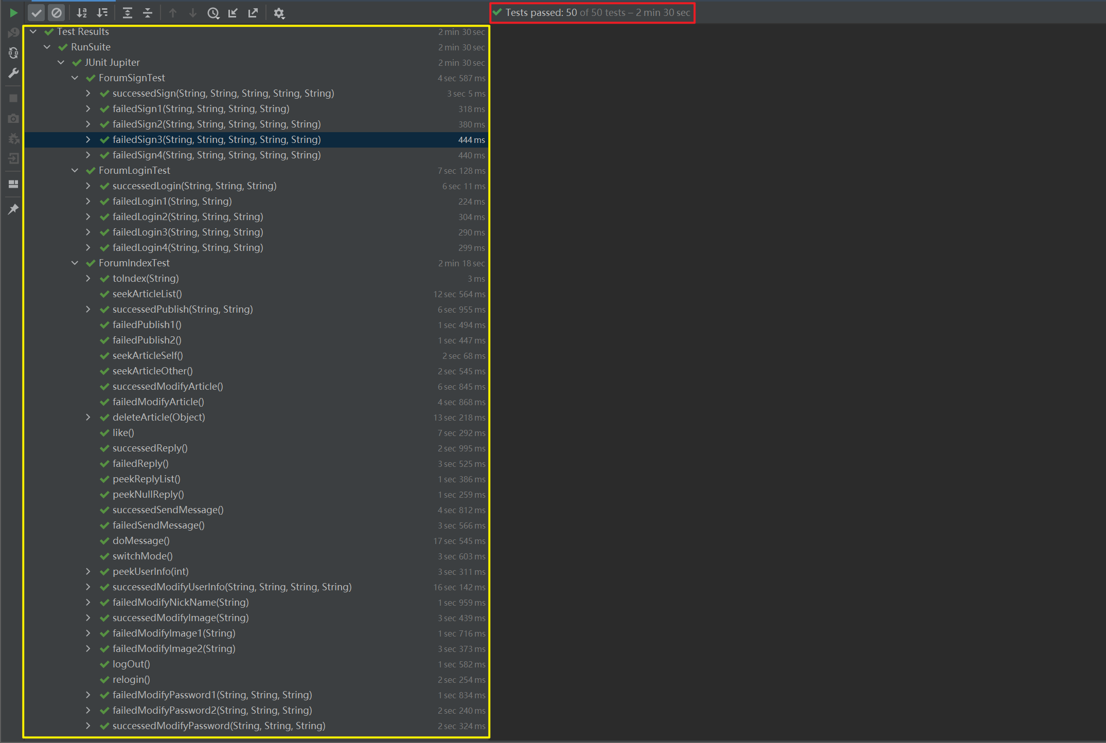Click the 'Tests passed: 50 of 50' status
1106x743 pixels.
[592, 13]
